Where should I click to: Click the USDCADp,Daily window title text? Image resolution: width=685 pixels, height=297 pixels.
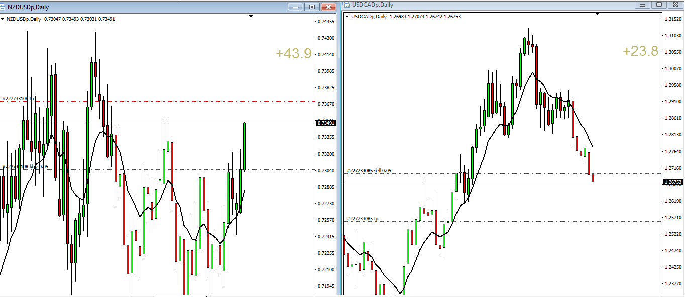[373, 5]
